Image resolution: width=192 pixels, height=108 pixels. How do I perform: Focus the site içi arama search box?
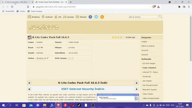pyautogui.click(x=143, y=17)
